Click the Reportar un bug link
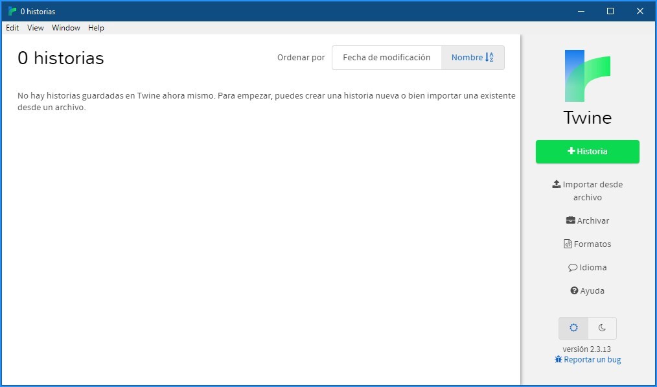Screen dimensions: 657x387 click(x=592, y=360)
